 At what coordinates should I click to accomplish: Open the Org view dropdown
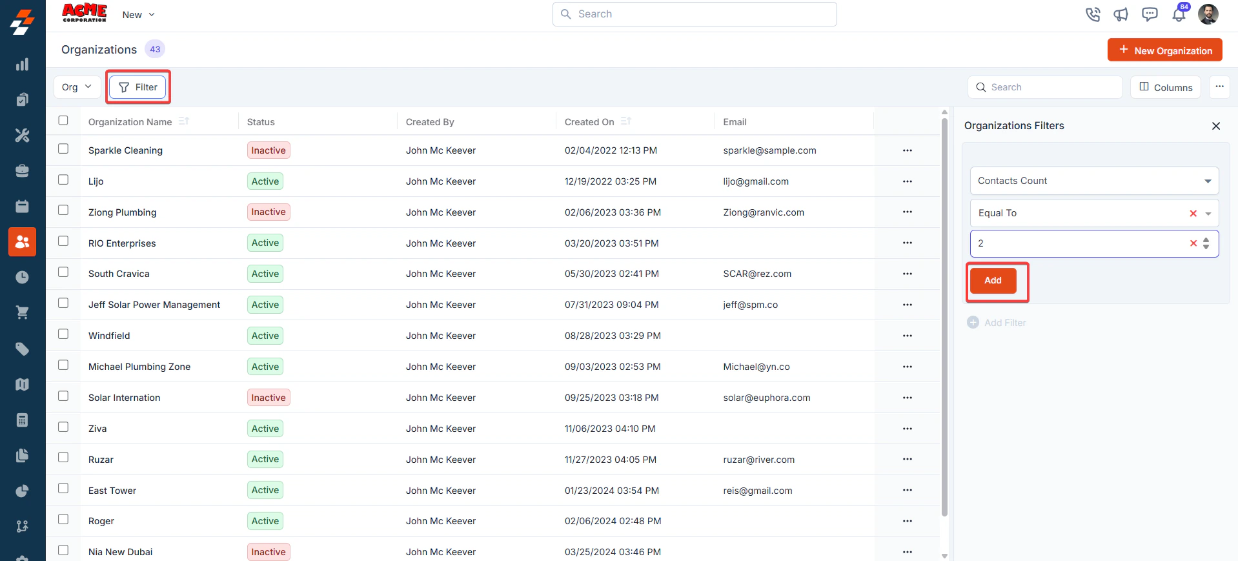click(77, 87)
